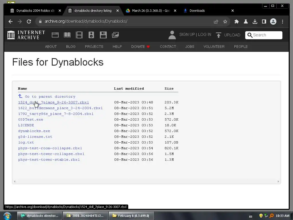This screenshot has height=220, width=293.
Task: Click the lock site info icon
Action: point(40,21)
